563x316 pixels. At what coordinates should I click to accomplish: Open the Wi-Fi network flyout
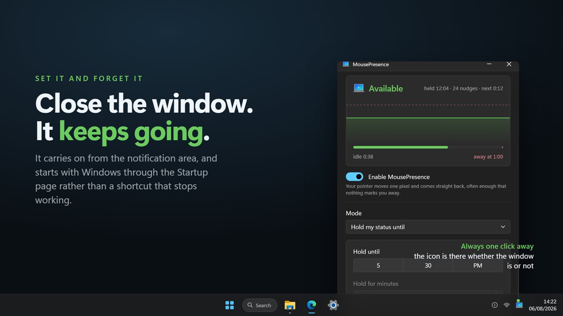(507, 305)
